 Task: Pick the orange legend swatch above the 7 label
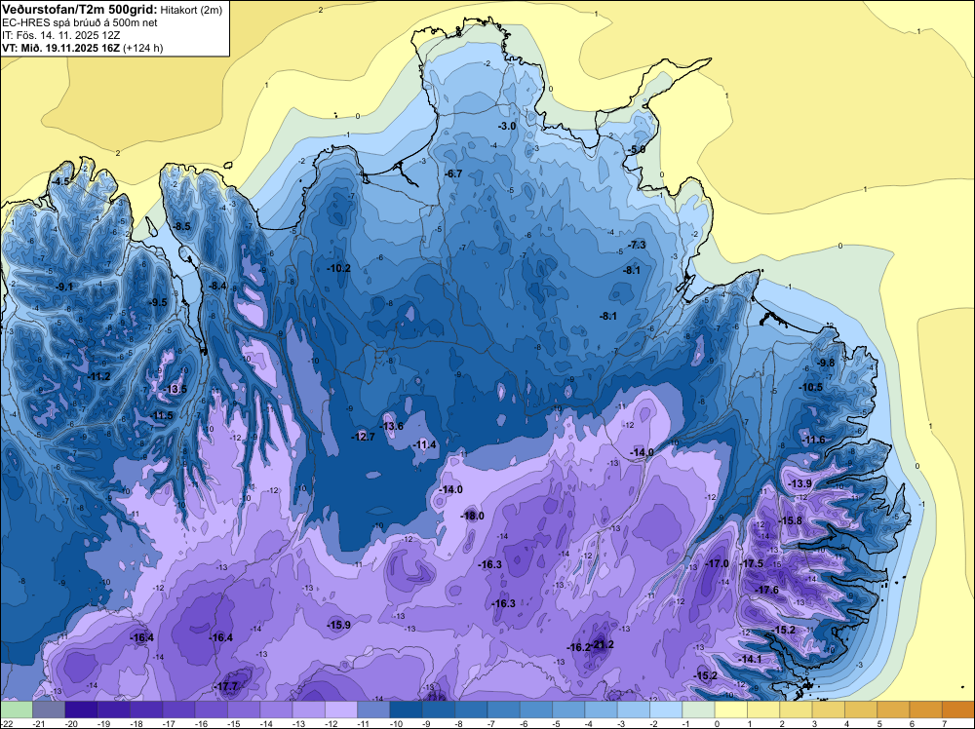click(958, 710)
